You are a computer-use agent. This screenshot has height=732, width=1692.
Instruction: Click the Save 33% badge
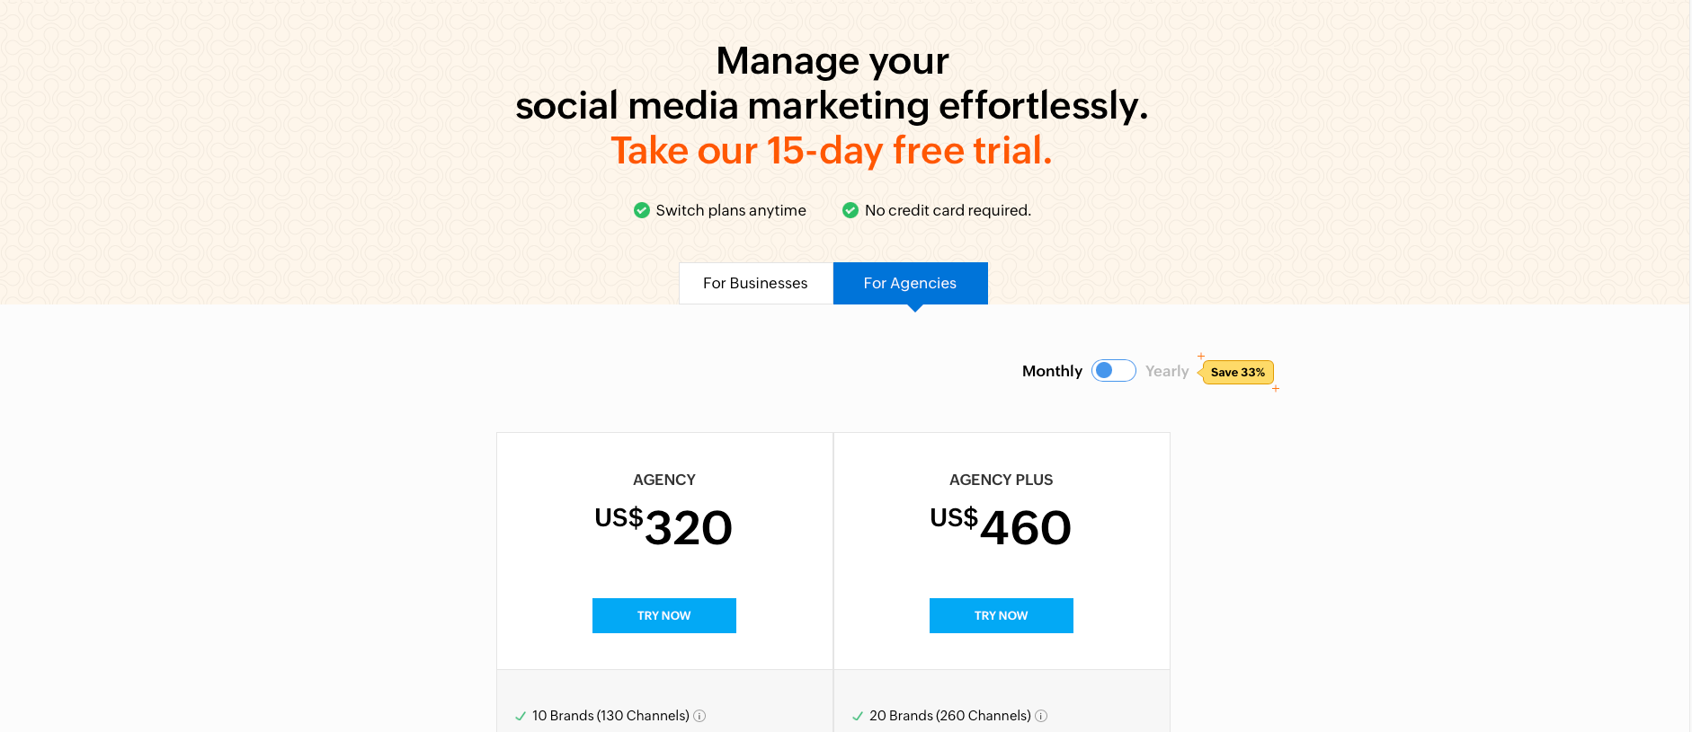[1237, 372]
